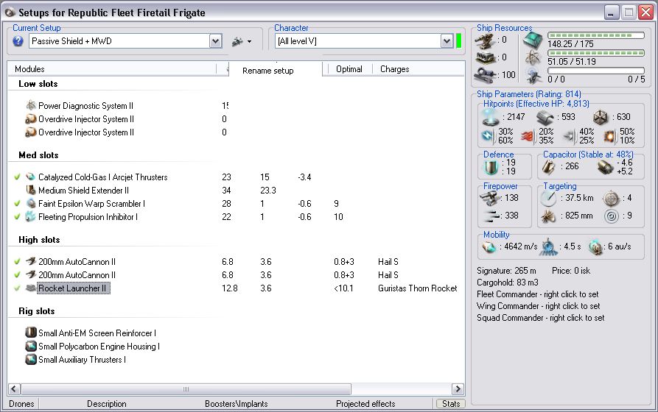This screenshot has width=658, height=412.
Task: Click the powergrid bar 51.05 / 51.19
Action: 596,53
